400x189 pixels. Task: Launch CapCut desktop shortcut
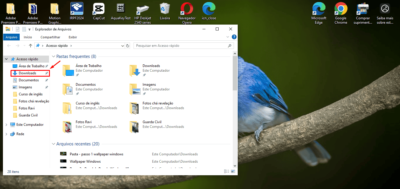[x=99, y=12]
